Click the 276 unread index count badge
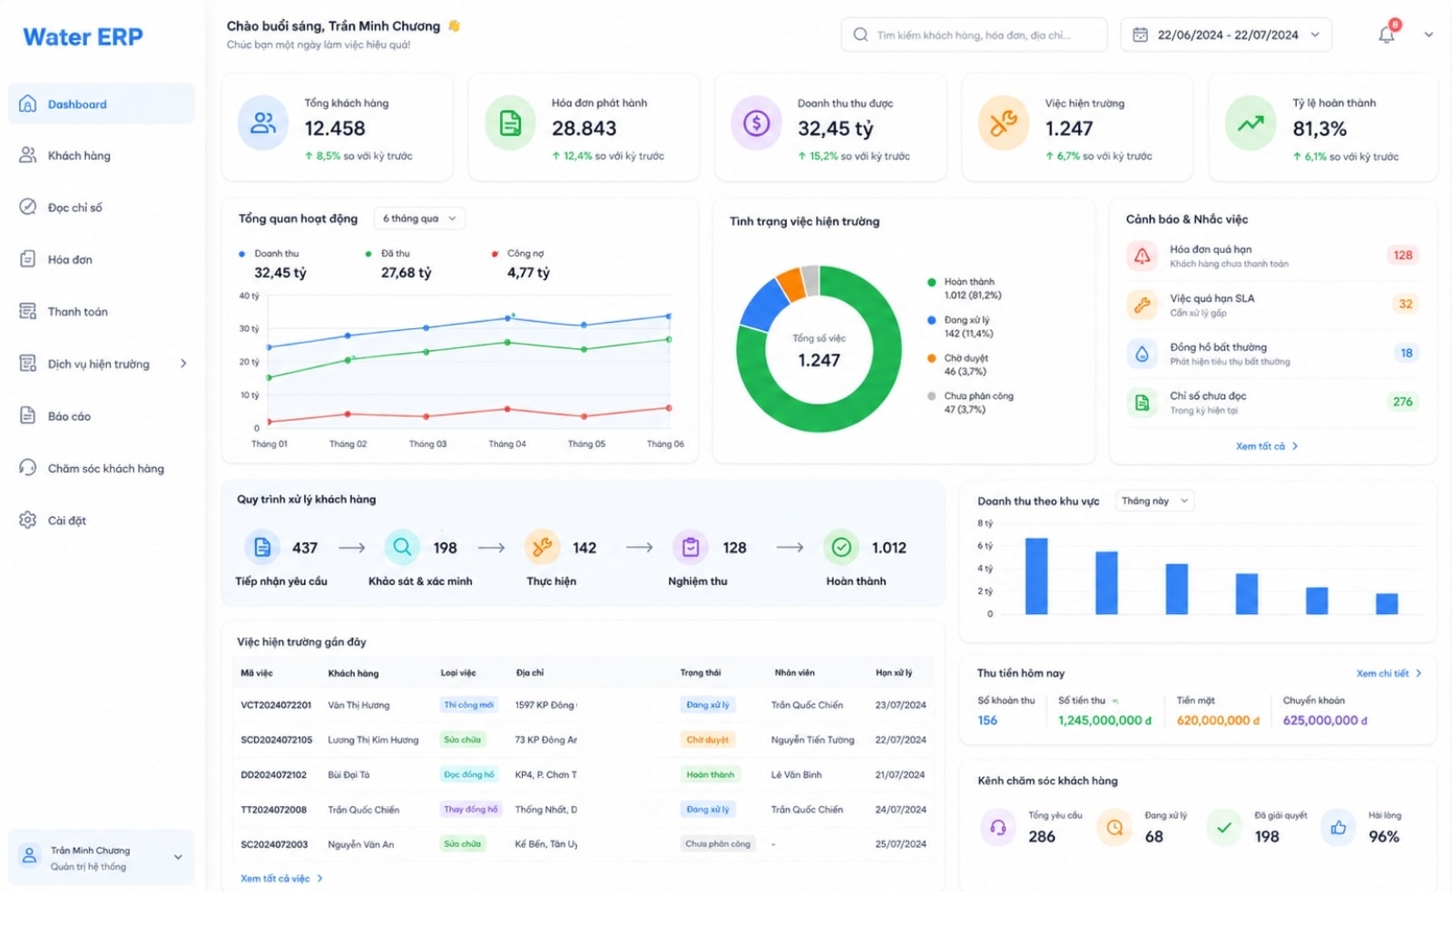The width and height of the screenshot is (1452, 934). (1403, 402)
